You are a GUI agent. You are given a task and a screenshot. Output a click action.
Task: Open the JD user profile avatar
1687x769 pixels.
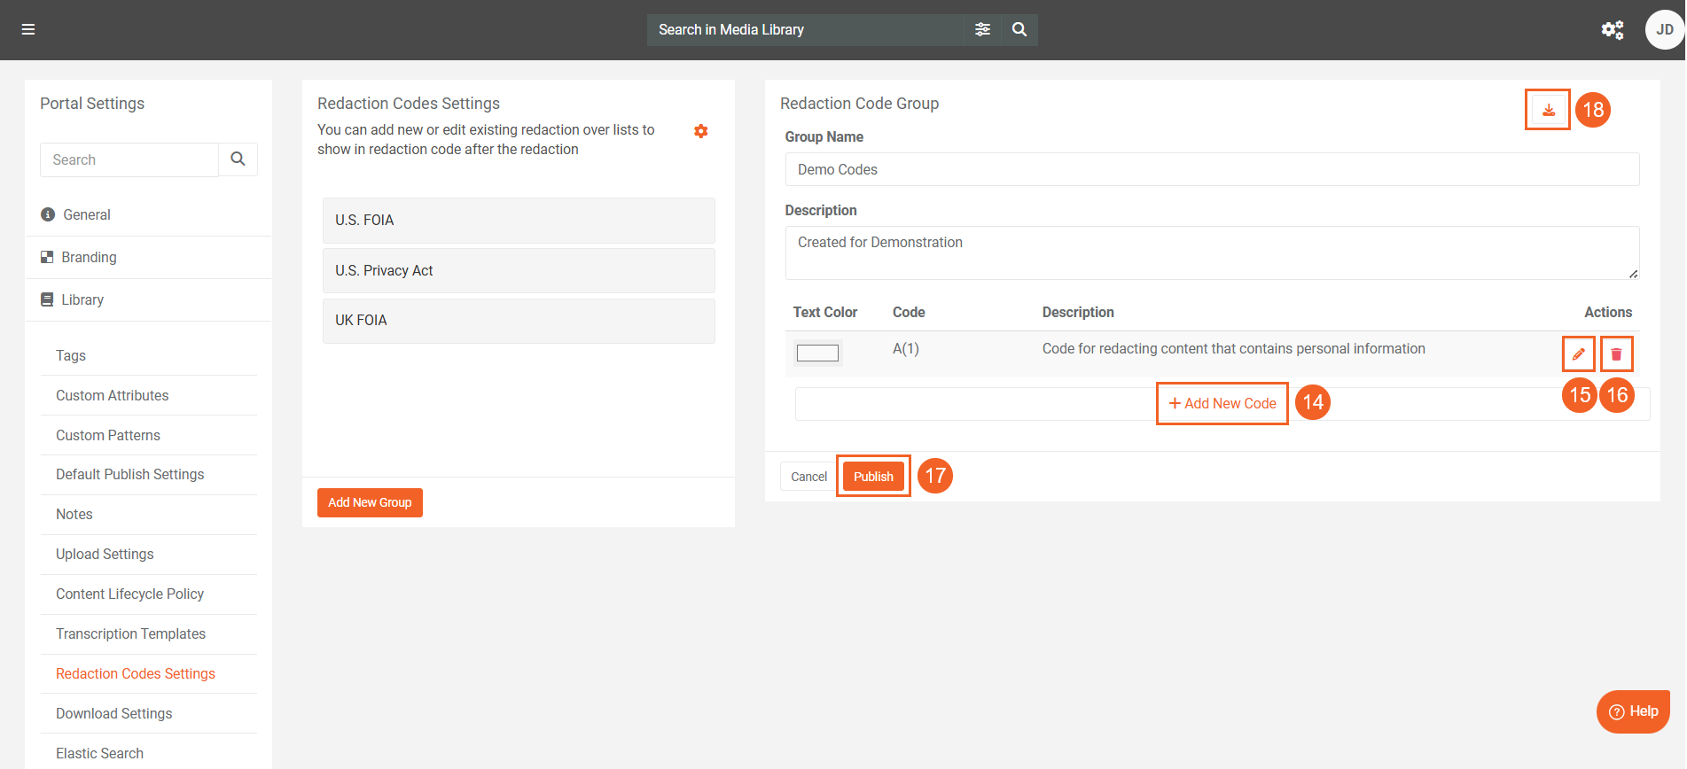point(1664,30)
